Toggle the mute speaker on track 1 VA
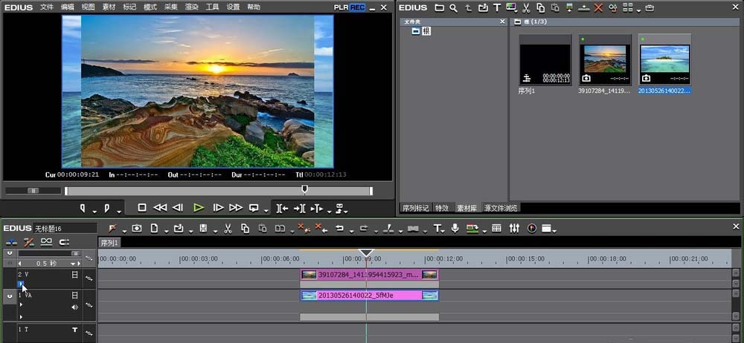This screenshot has width=744, height=343. pyautogui.click(x=74, y=307)
